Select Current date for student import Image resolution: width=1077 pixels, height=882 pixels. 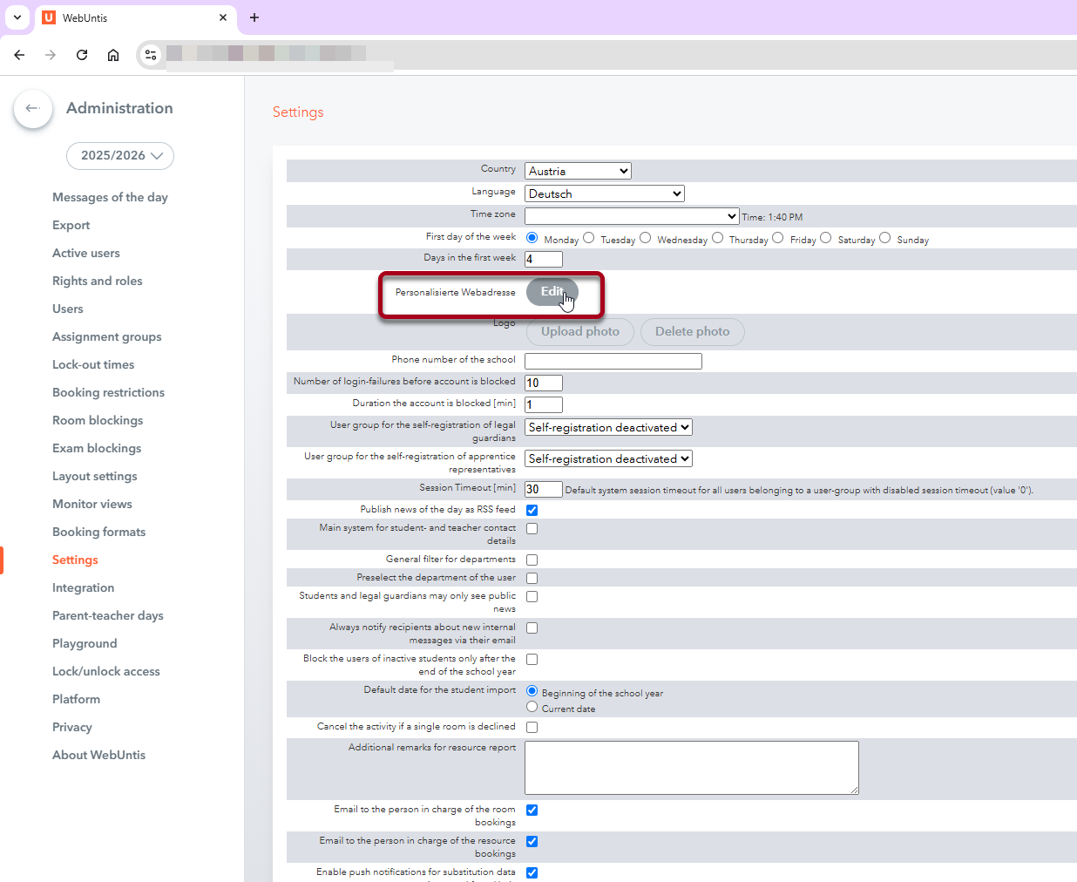coord(532,707)
